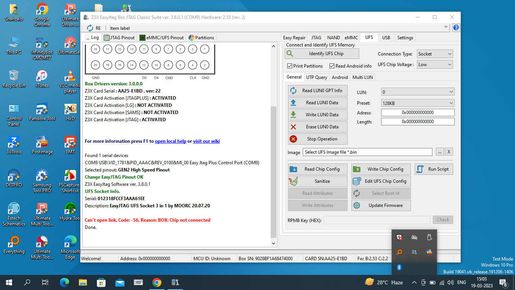Switch to the Multi LUN sub-tab
The width and height of the screenshot is (515, 290).
[362, 77]
